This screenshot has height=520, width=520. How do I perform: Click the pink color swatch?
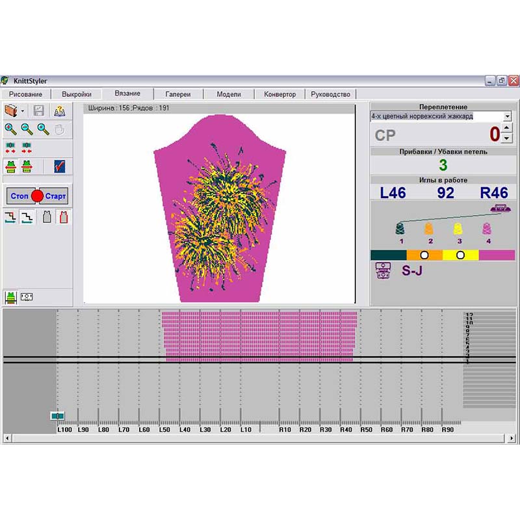[x=497, y=255]
